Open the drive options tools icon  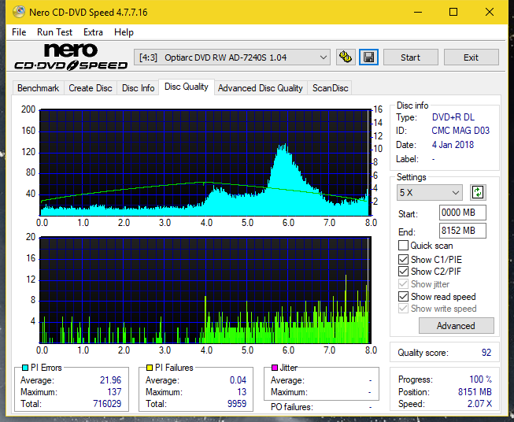click(346, 57)
